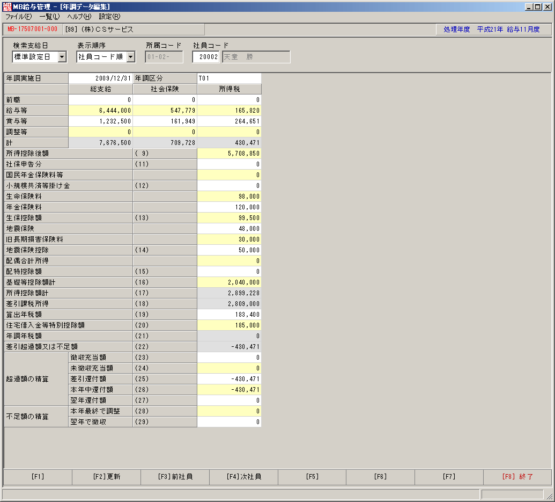Click the license code MB-17507001-000
Image resolution: width=555 pixels, height=502 pixels.
(x=32, y=30)
